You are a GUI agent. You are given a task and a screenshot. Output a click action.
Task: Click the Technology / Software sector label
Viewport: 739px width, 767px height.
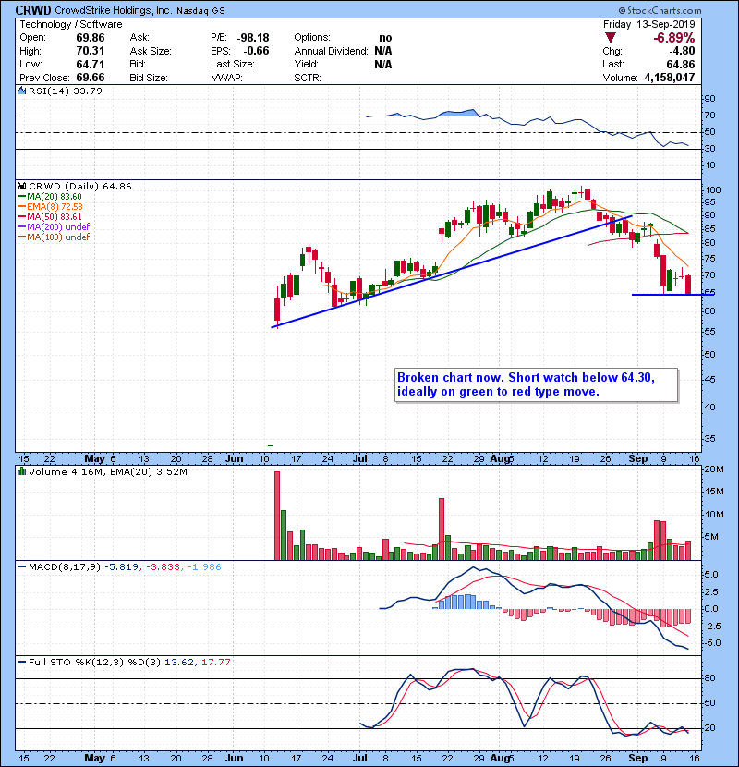point(71,24)
